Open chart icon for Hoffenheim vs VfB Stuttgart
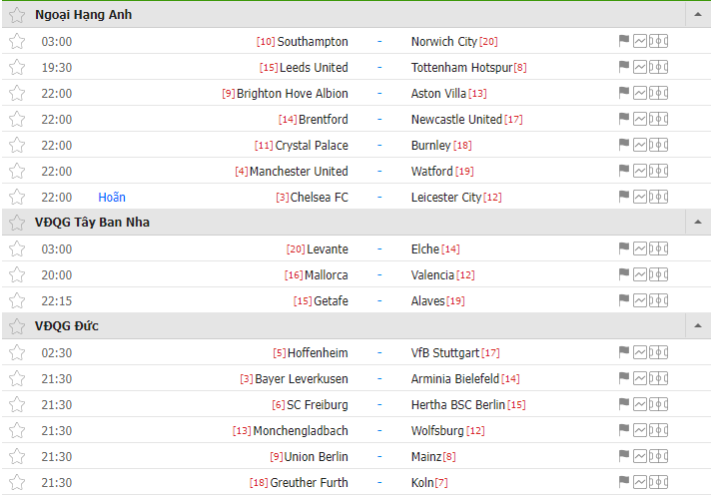This screenshot has height=495, width=712. pos(640,352)
